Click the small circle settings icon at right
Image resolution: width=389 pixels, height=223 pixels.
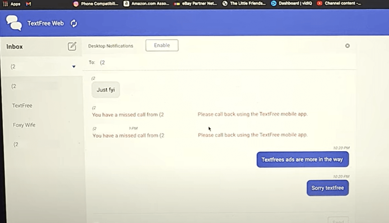347,46
